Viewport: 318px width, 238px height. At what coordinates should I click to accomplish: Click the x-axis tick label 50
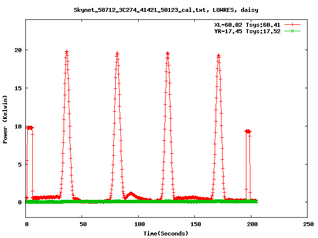tap(83, 224)
